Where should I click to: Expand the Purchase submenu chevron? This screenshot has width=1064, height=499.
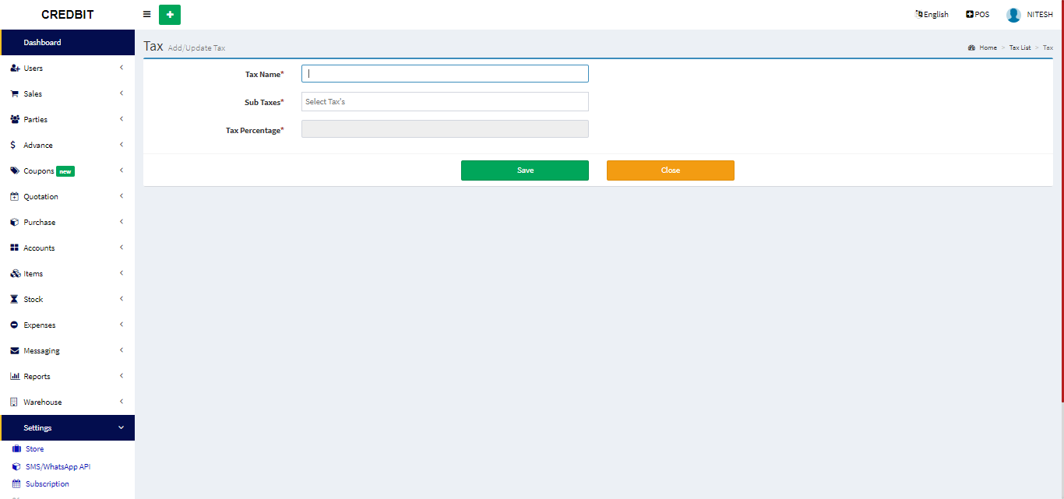(x=122, y=222)
